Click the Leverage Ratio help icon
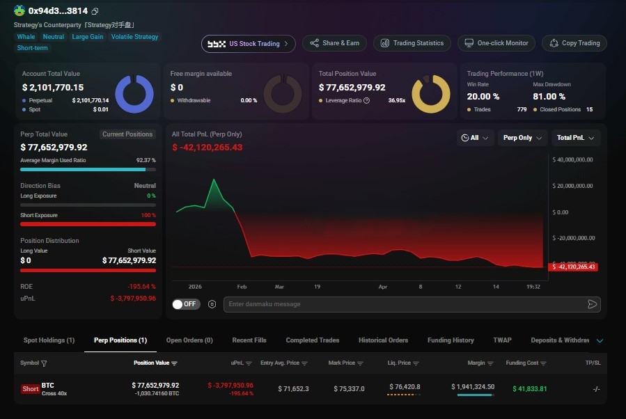The width and height of the screenshot is (626, 419). [x=367, y=100]
